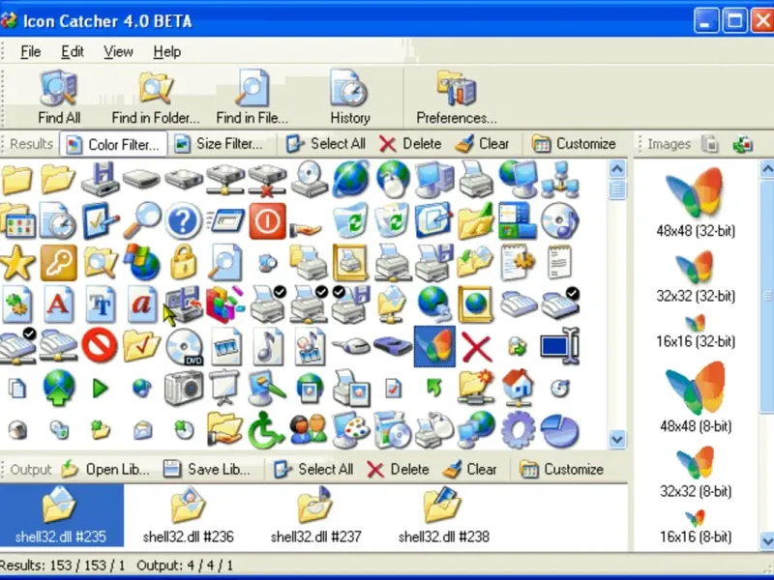This screenshot has height=580, width=774.
Task: Select shell32.dll #237 in Output
Action: [316, 515]
